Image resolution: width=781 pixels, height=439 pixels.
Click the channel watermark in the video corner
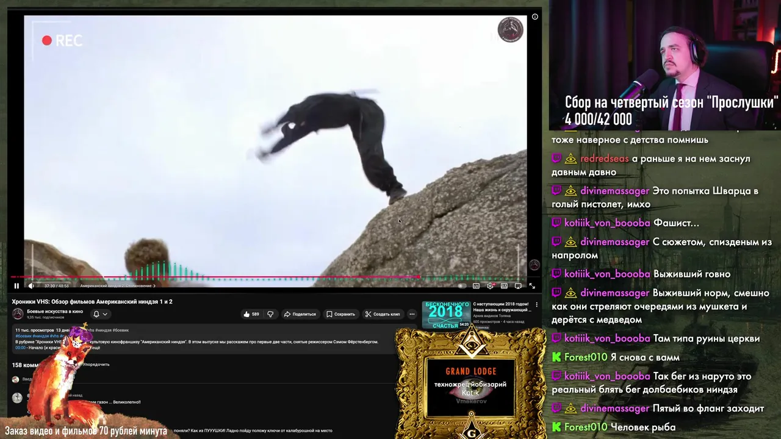pos(534,265)
